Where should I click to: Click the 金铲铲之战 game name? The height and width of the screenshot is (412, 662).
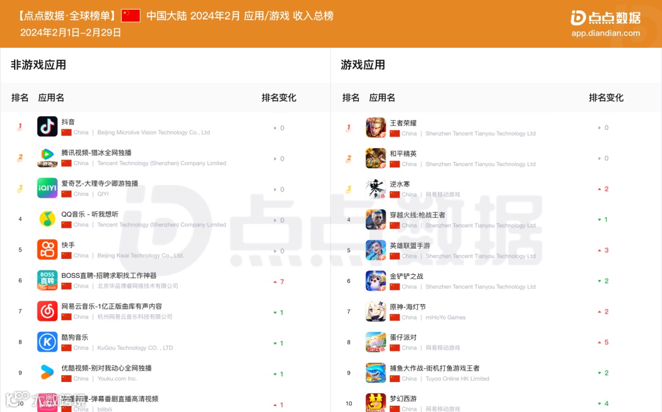(406, 276)
